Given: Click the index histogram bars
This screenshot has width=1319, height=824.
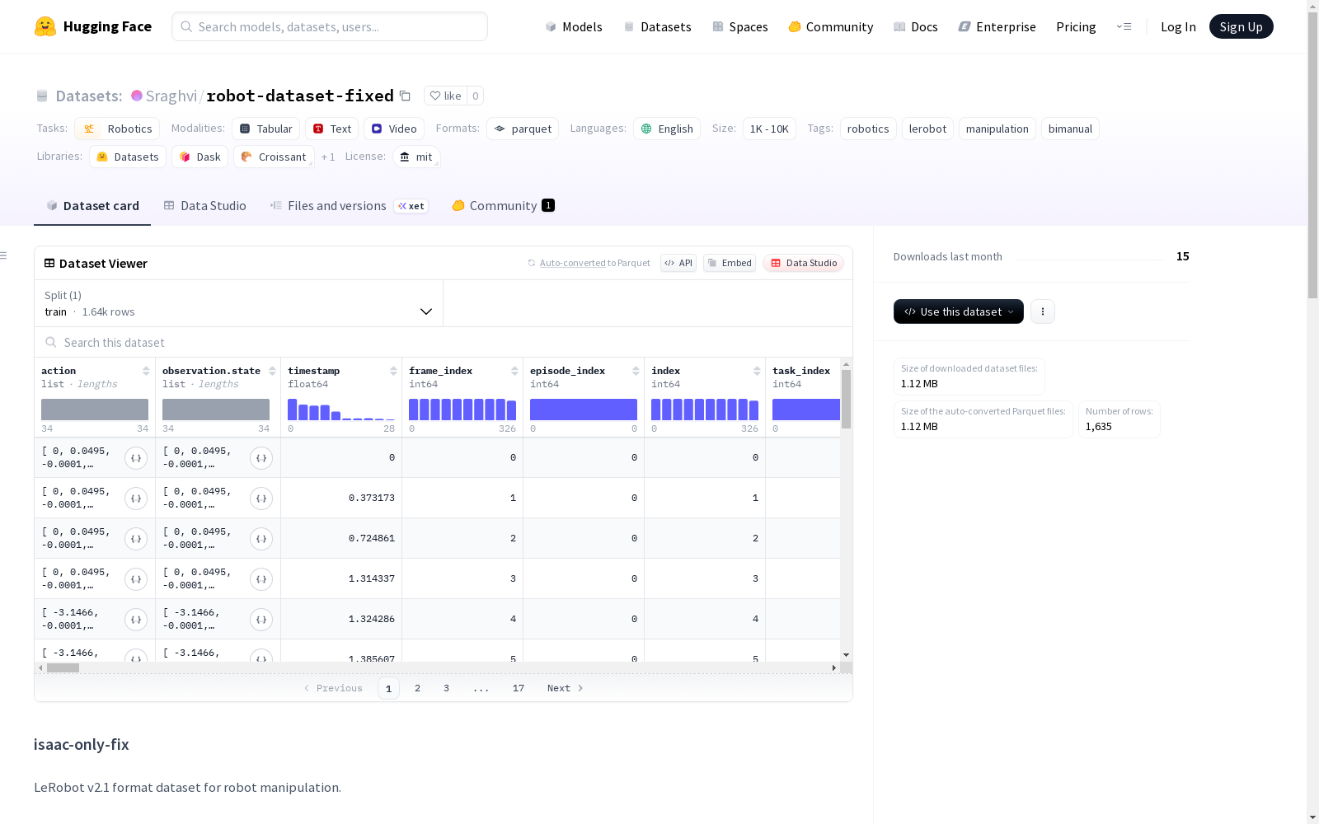Looking at the screenshot, I should coord(705,410).
